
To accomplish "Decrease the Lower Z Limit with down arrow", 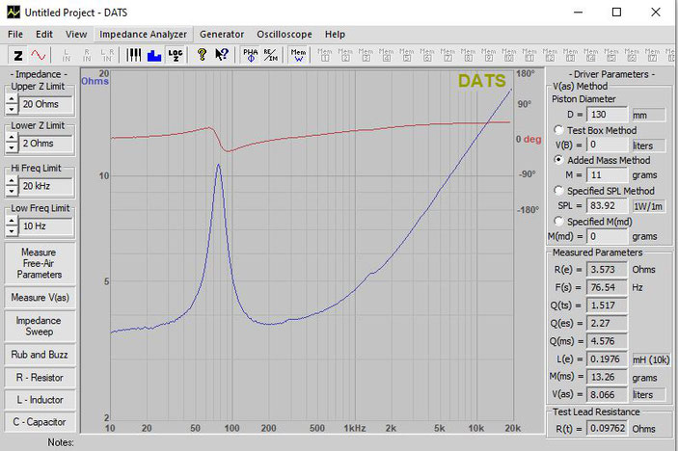I will point(13,148).
